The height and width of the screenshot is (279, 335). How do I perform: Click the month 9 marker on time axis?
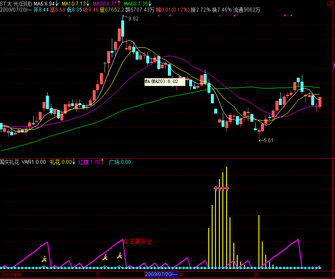click(x=256, y=274)
